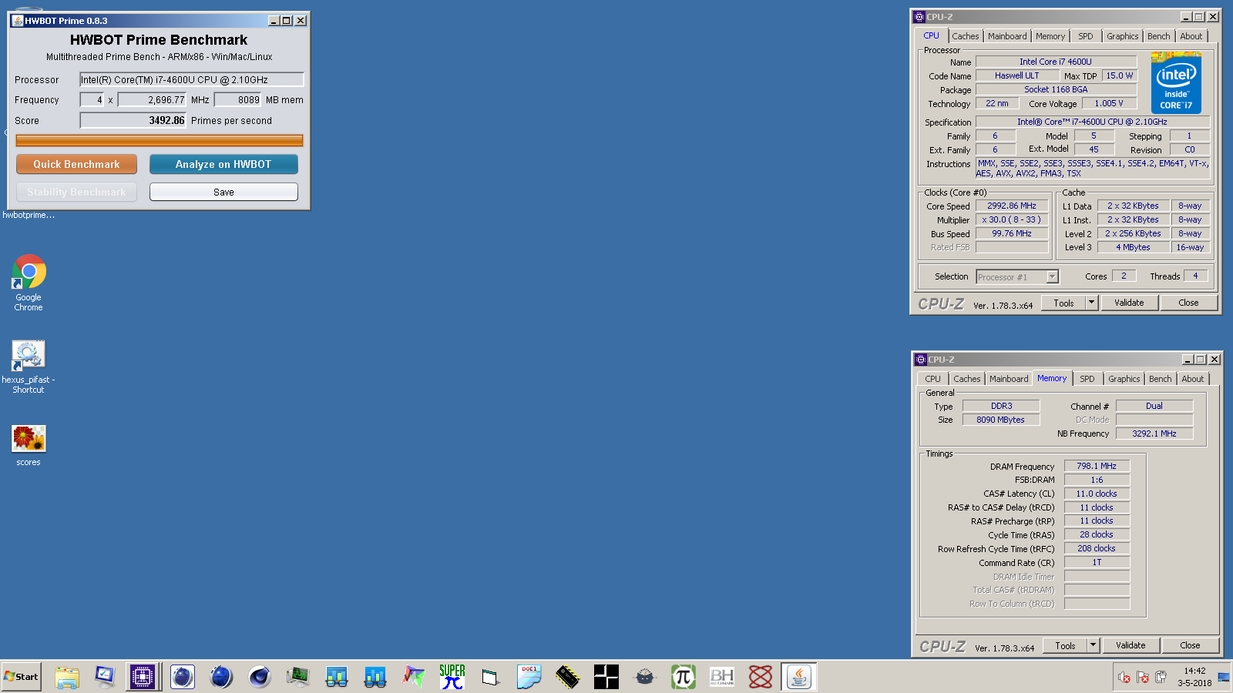Click the MB mem field showing 8089
This screenshot has height=693, width=1233.
point(237,99)
